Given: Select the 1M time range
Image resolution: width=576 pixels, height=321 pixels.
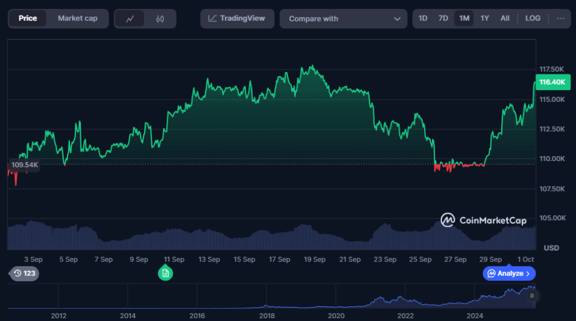Looking at the screenshot, I should coord(464,18).
